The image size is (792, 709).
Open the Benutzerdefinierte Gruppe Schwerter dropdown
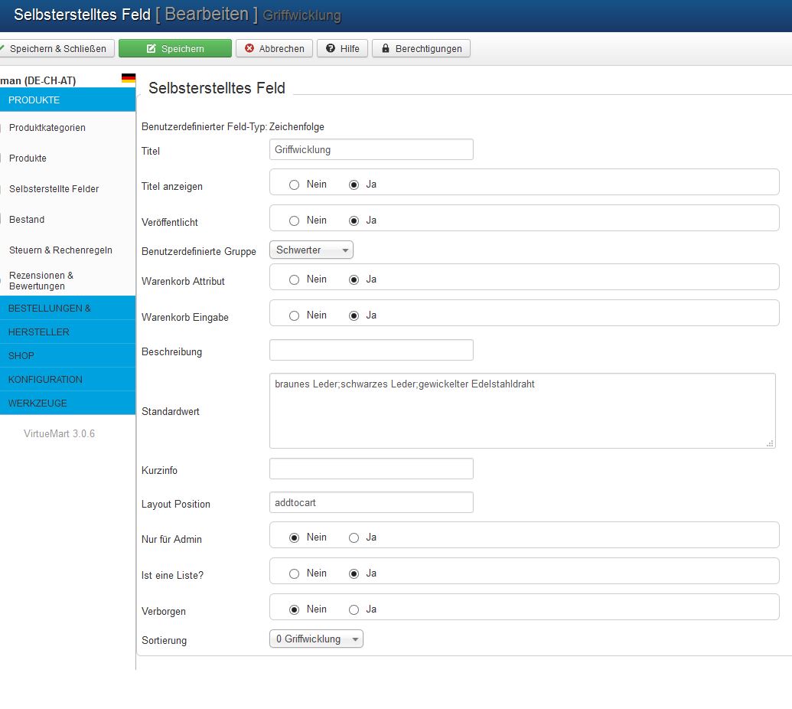pos(311,250)
